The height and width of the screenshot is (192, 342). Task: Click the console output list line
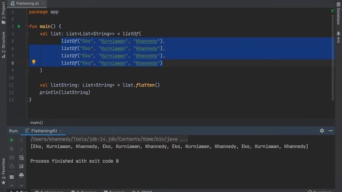point(169,146)
